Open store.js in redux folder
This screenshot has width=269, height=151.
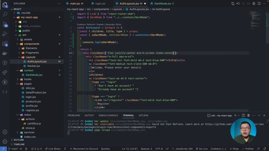pyautogui.click(x=30, y=128)
